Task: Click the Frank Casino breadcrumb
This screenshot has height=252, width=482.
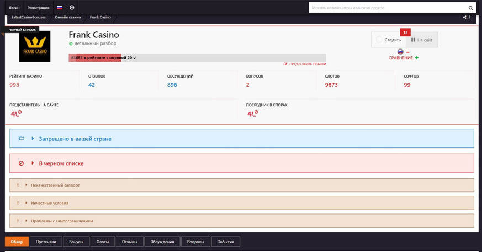Action: click(100, 17)
